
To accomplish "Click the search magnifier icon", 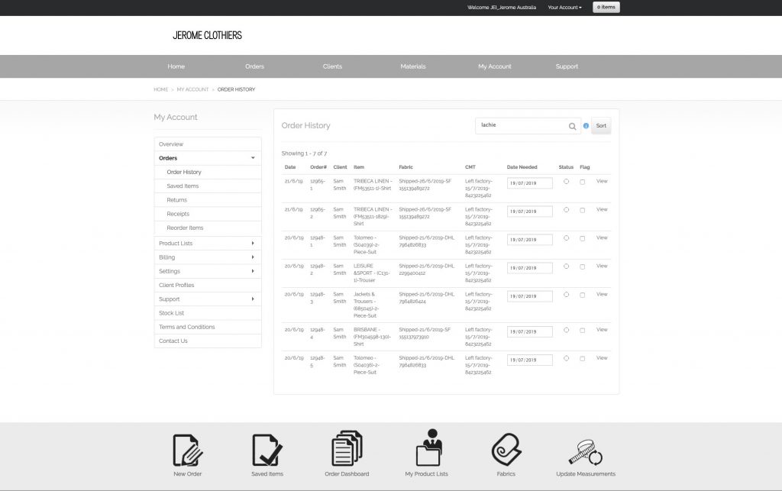I will coord(572,126).
